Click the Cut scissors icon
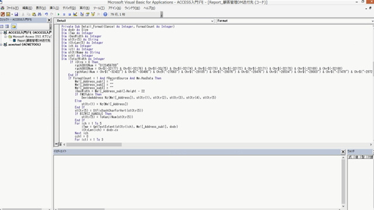This screenshot has height=210, width=374. coord(23,14)
